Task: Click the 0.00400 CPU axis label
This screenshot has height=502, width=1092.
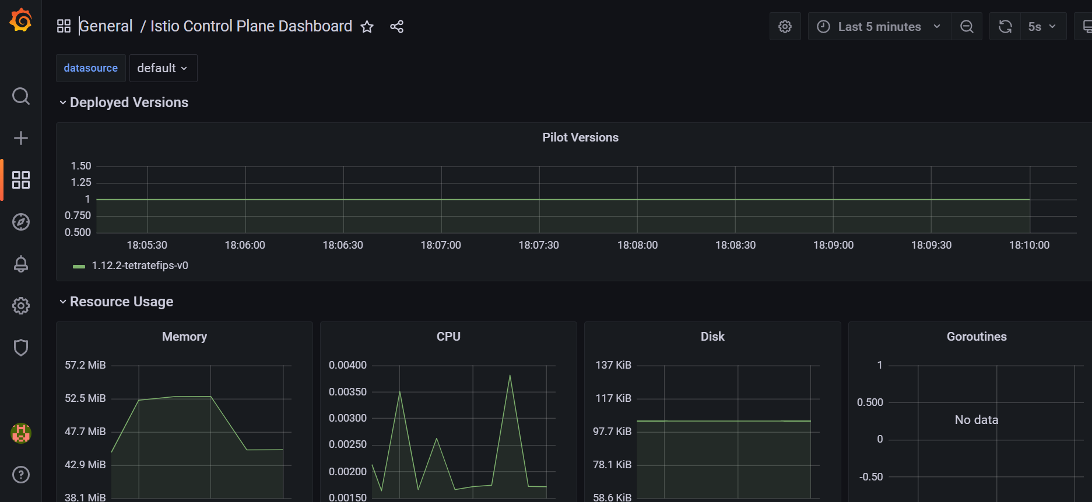Action: (347, 365)
